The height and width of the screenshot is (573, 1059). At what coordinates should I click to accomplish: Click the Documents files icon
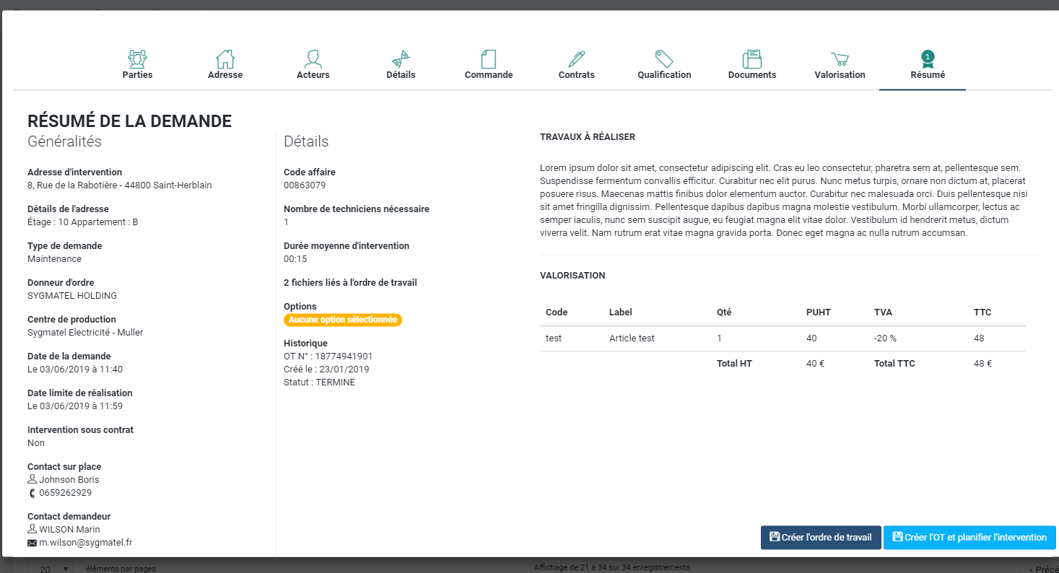point(752,58)
